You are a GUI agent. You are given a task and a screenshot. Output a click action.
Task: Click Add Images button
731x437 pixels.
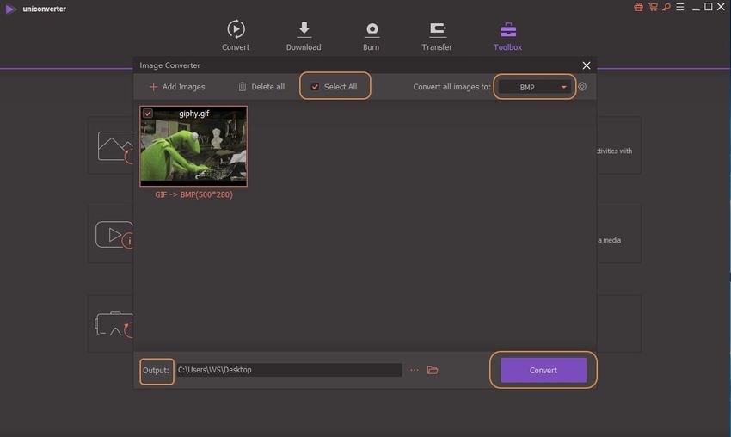click(x=177, y=87)
